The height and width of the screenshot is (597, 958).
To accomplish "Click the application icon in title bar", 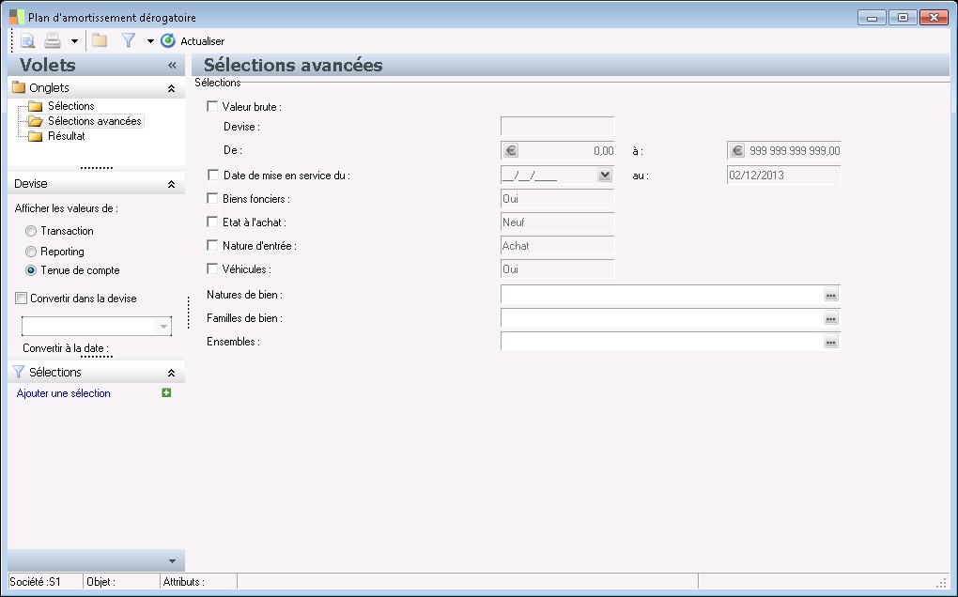I will pos(17,17).
